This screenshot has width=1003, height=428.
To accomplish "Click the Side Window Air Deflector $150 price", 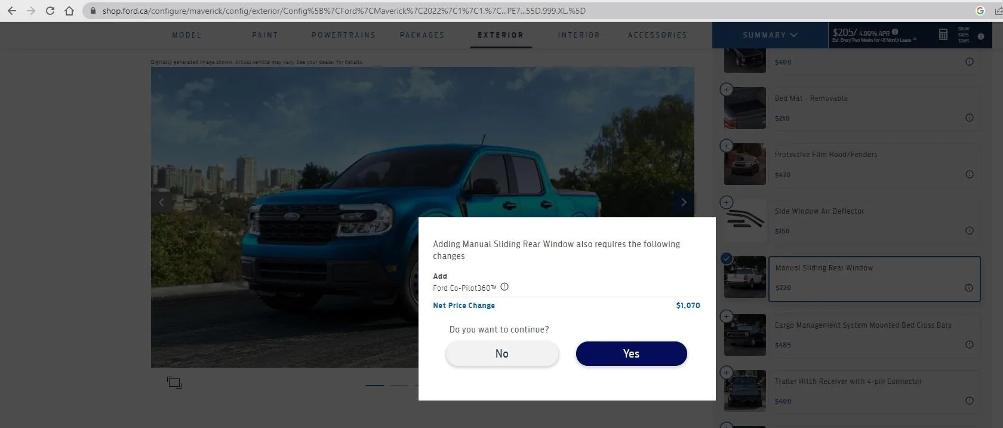I will [782, 231].
